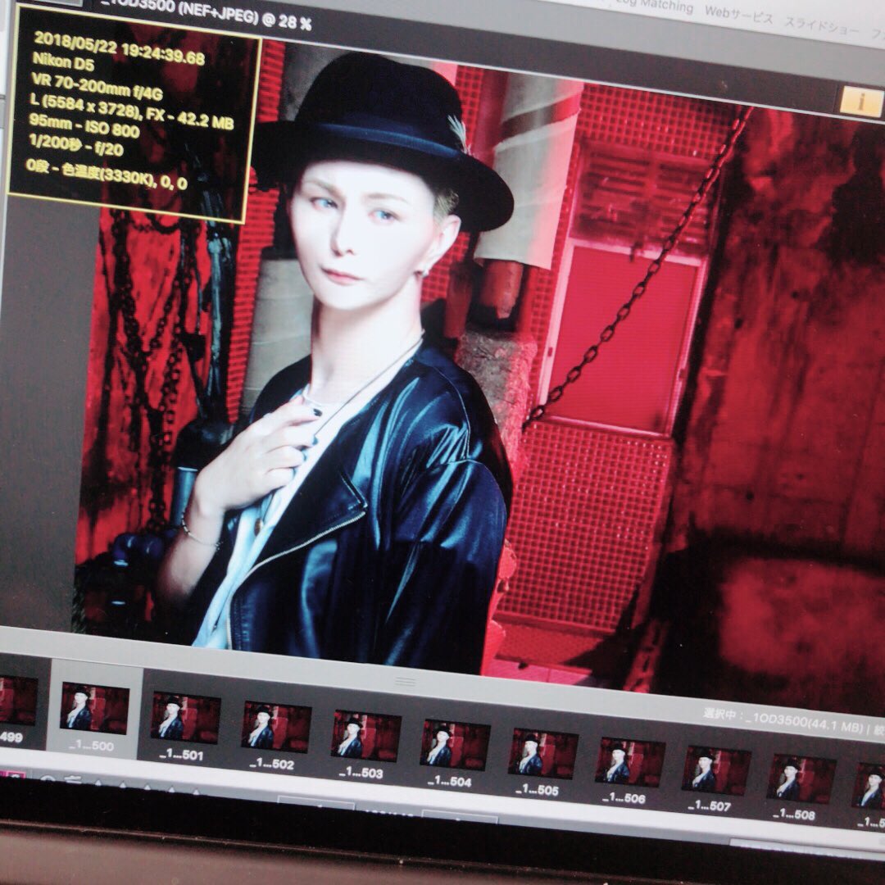Select the filmstrip thumbnail labeled 499
The height and width of the screenshot is (885, 885).
click(x=18, y=701)
